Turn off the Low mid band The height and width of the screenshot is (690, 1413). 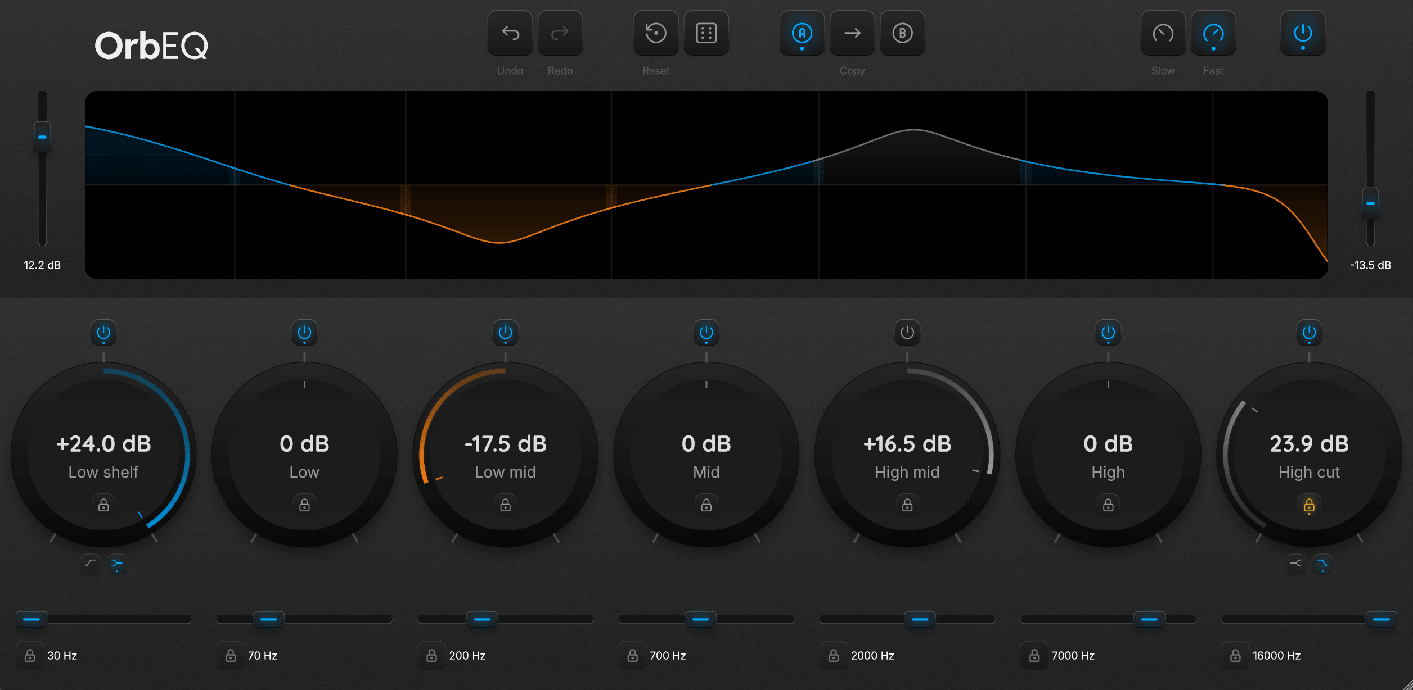(505, 333)
